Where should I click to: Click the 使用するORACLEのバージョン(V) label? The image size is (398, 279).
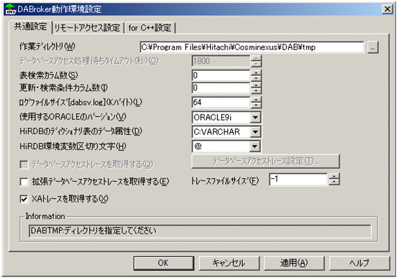click(73, 117)
